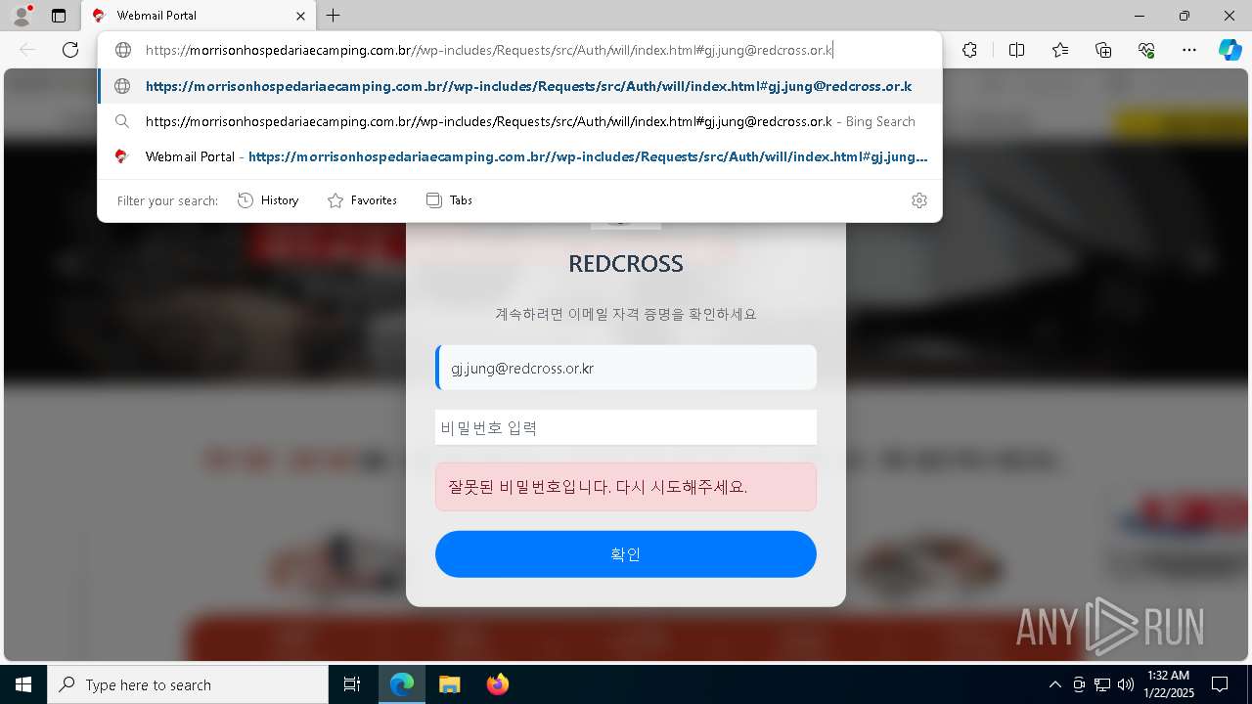Open the Extensions puzzle icon
This screenshot has height=704, width=1252.
click(969, 50)
